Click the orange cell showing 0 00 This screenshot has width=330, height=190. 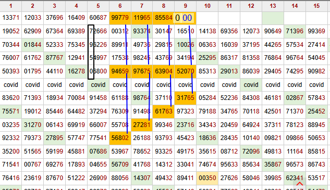point(186,18)
